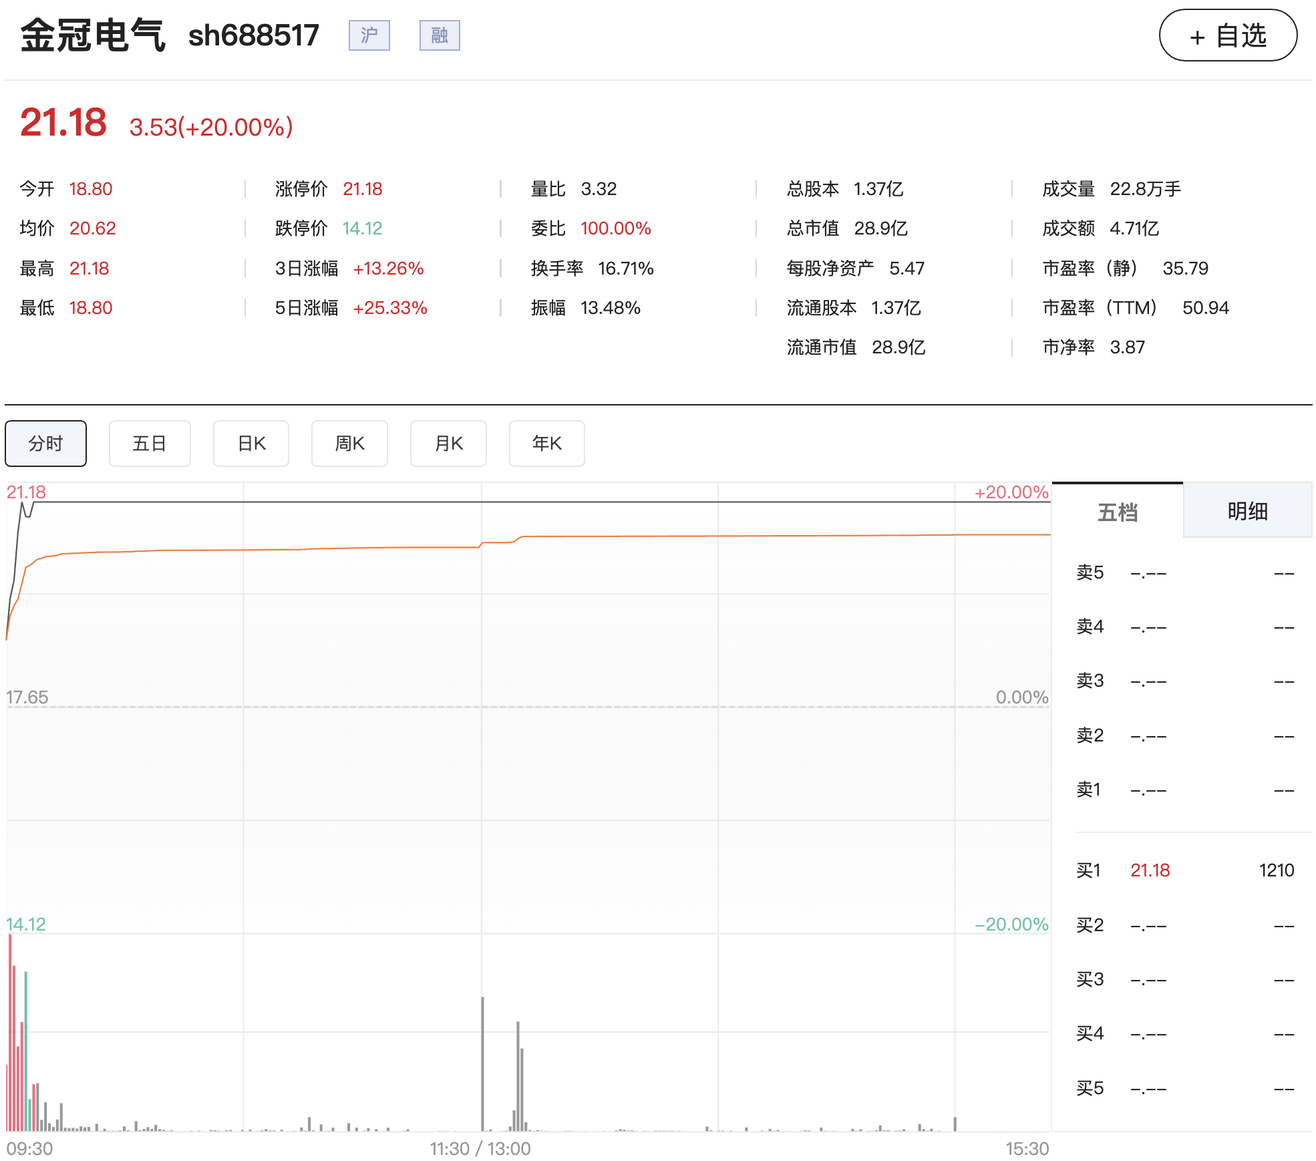The image size is (1316, 1161).
Task: Switch to the 明细 trade details tab
Action: [x=1247, y=511]
